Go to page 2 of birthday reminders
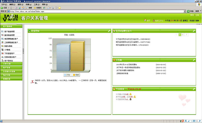Image resolution: width=202 pixels, height=123 pixels. pos(183,35)
